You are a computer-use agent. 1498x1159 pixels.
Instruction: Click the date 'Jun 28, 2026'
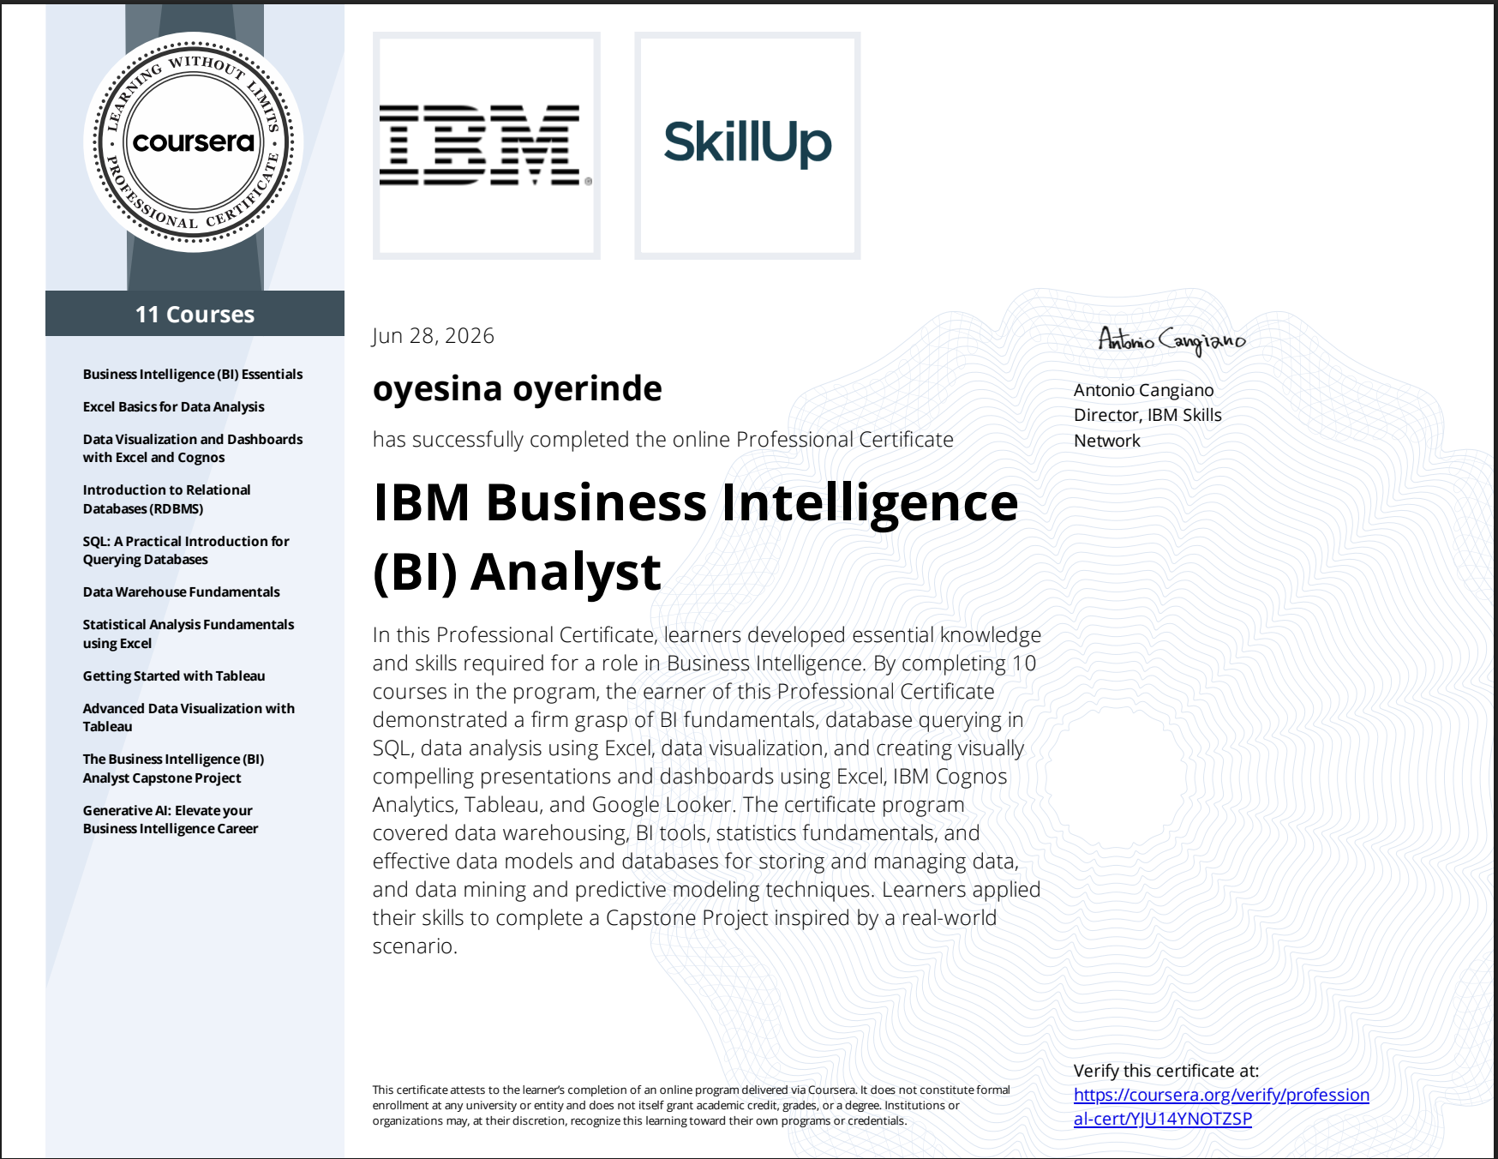433,335
